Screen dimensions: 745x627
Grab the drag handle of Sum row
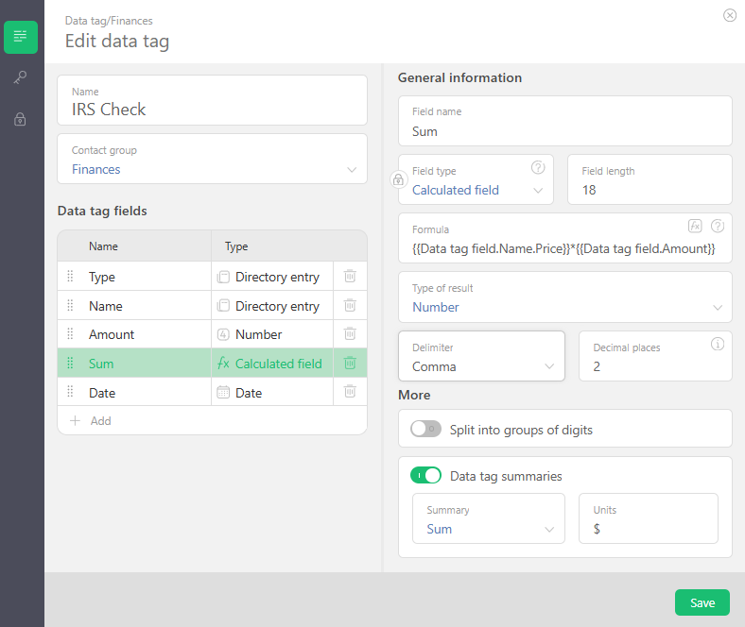(x=70, y=364)
